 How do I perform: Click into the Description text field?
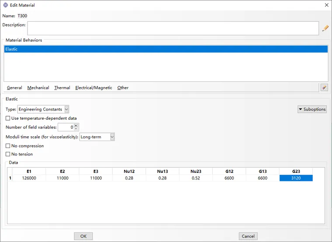pyautogui.click(x=173, y=28)
